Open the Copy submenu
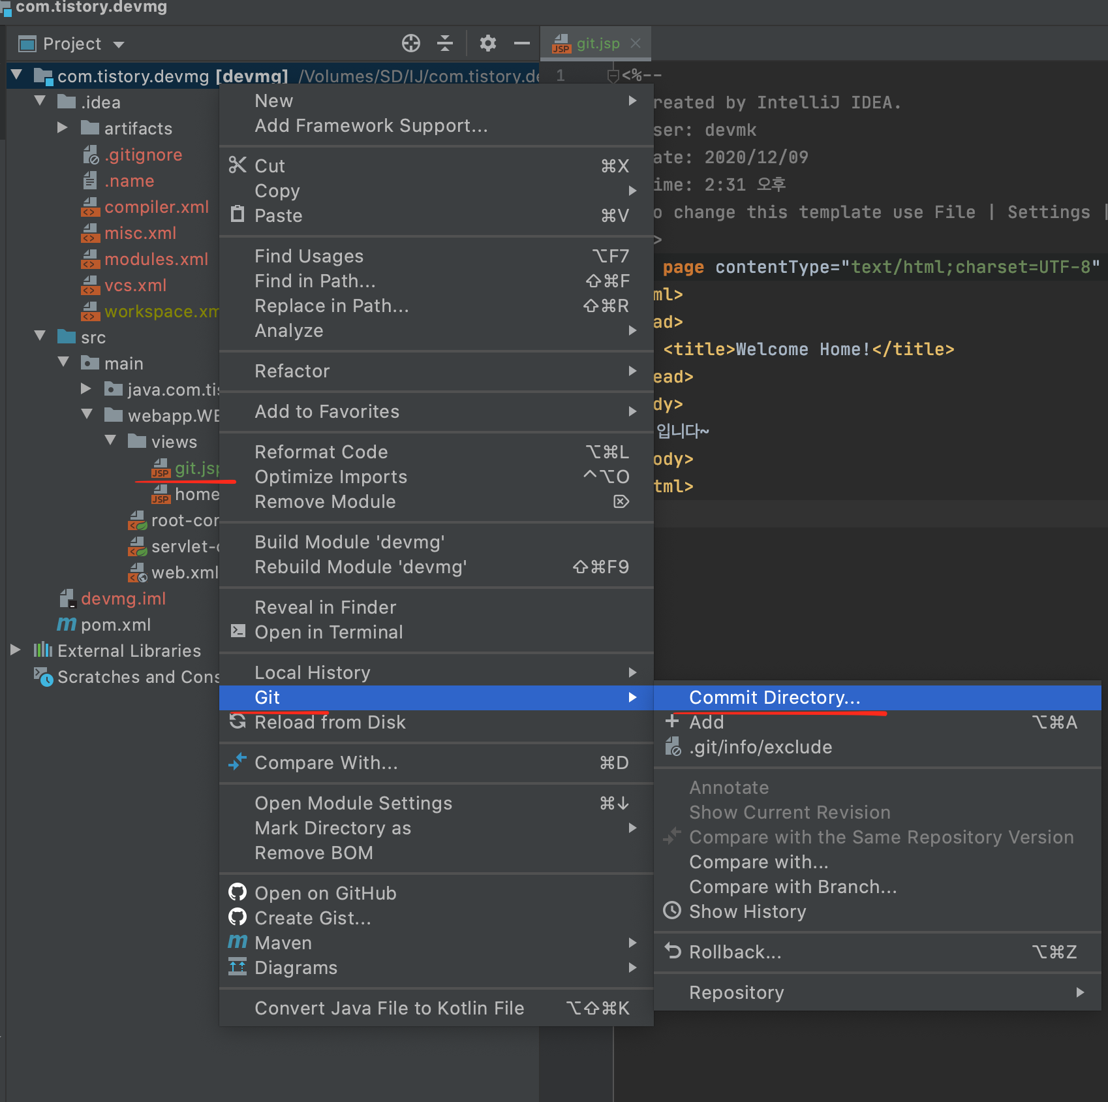1108x1102 pixels. click(436, 191)
